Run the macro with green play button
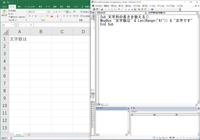Image resolution: width=200 pixels, height=140 pixels. coord(126,9)
